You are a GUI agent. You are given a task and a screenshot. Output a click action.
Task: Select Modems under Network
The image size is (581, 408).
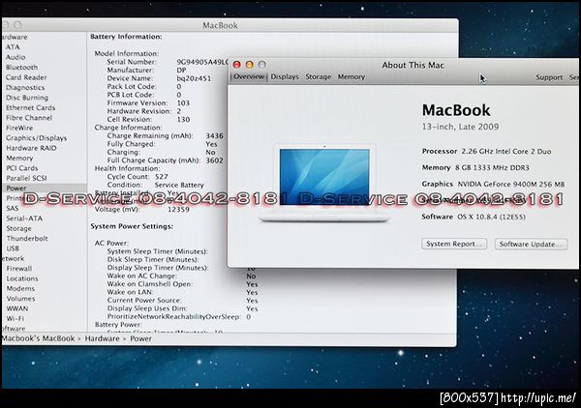click(20, 288)
